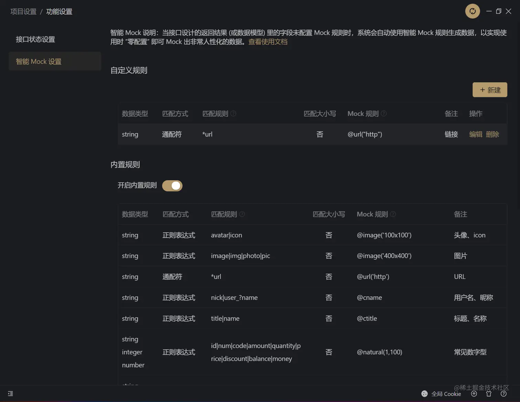Edit the *url custom rule via 编辑
Screen dimensions: 520x402
(x=475, y=134)
